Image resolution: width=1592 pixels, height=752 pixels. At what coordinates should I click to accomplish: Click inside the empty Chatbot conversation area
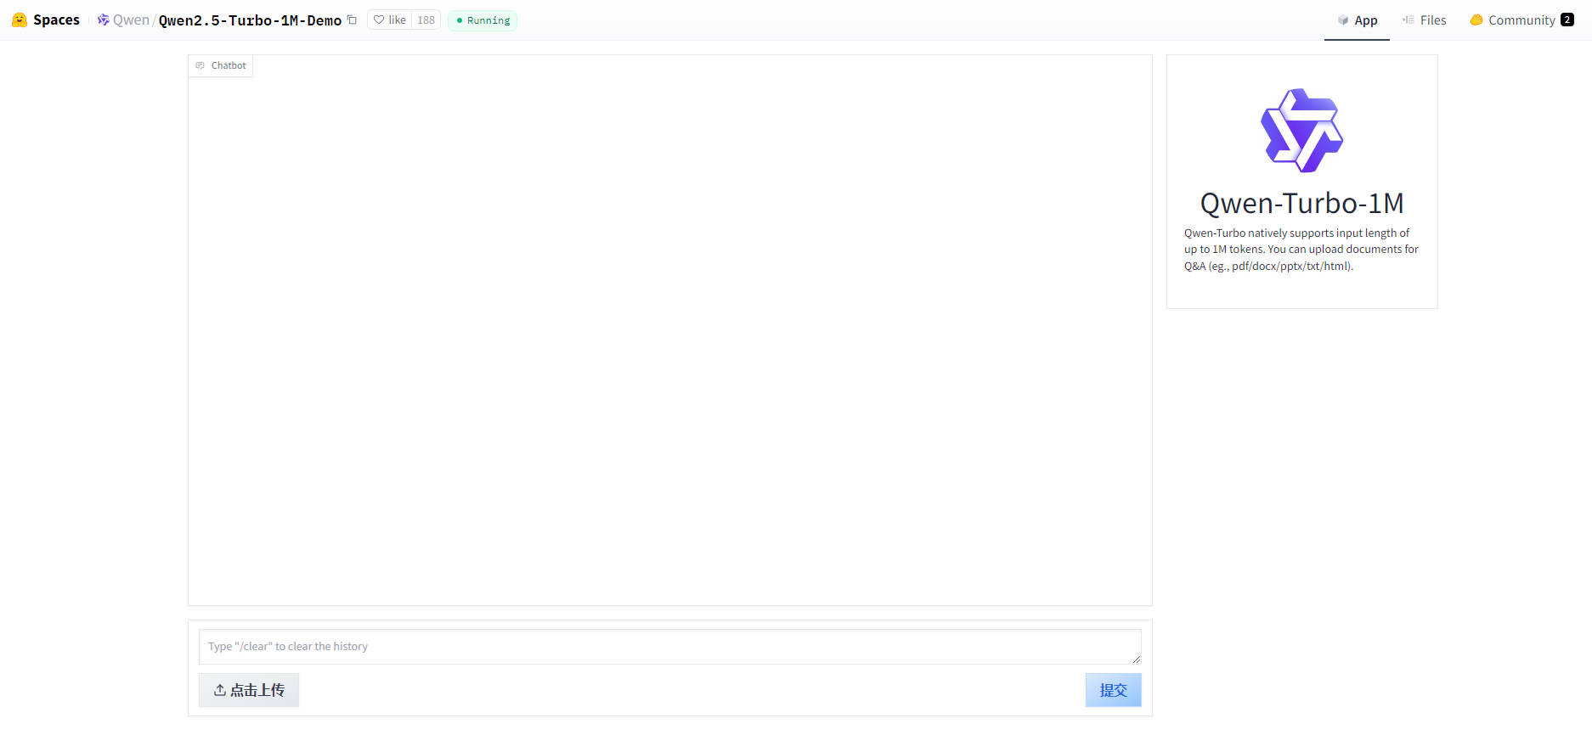[x=669, y=340]
